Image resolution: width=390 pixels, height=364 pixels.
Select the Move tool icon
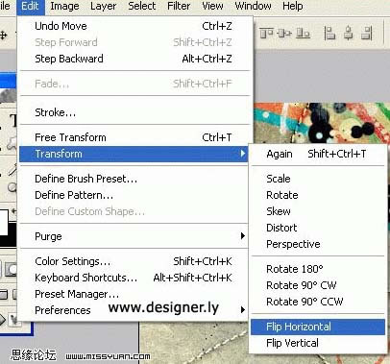(4, 35)
